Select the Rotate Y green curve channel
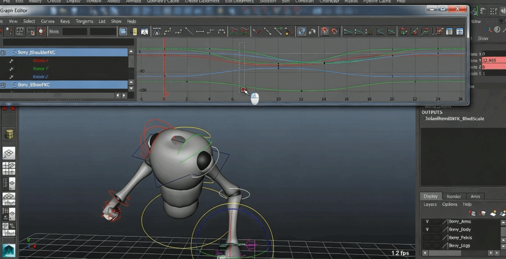This screenshot has width=506, height=259. [41, 69]
